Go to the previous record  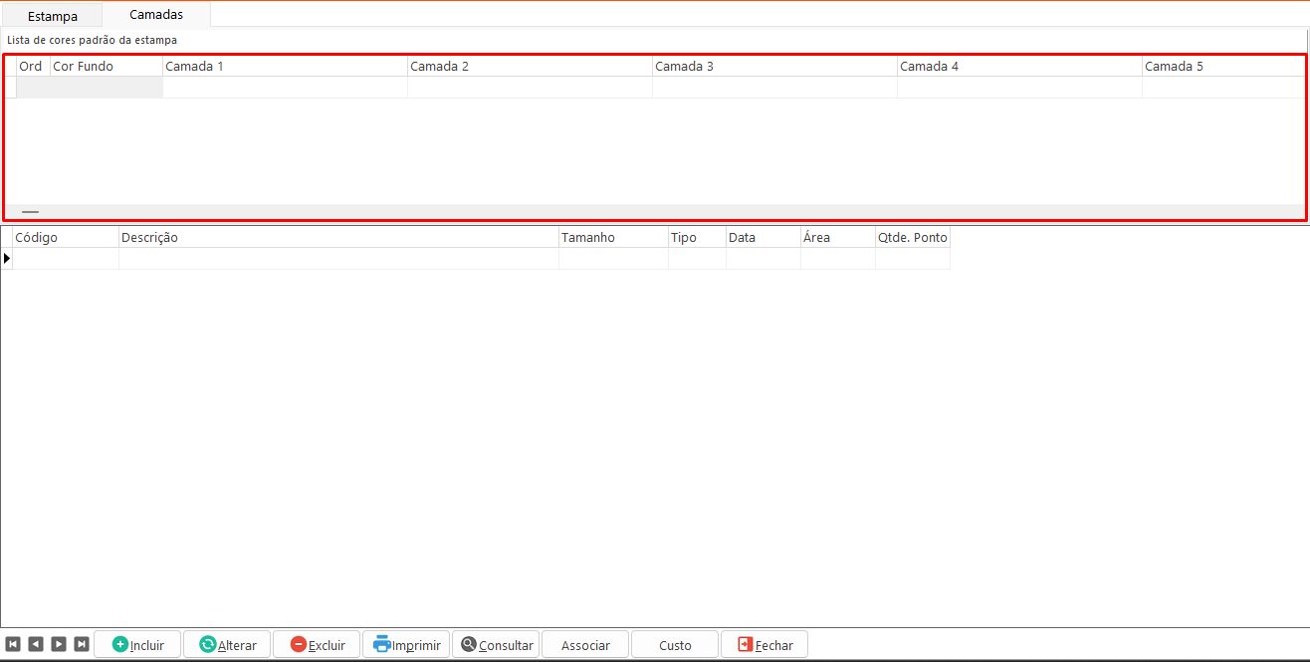(x=36, y=644)
